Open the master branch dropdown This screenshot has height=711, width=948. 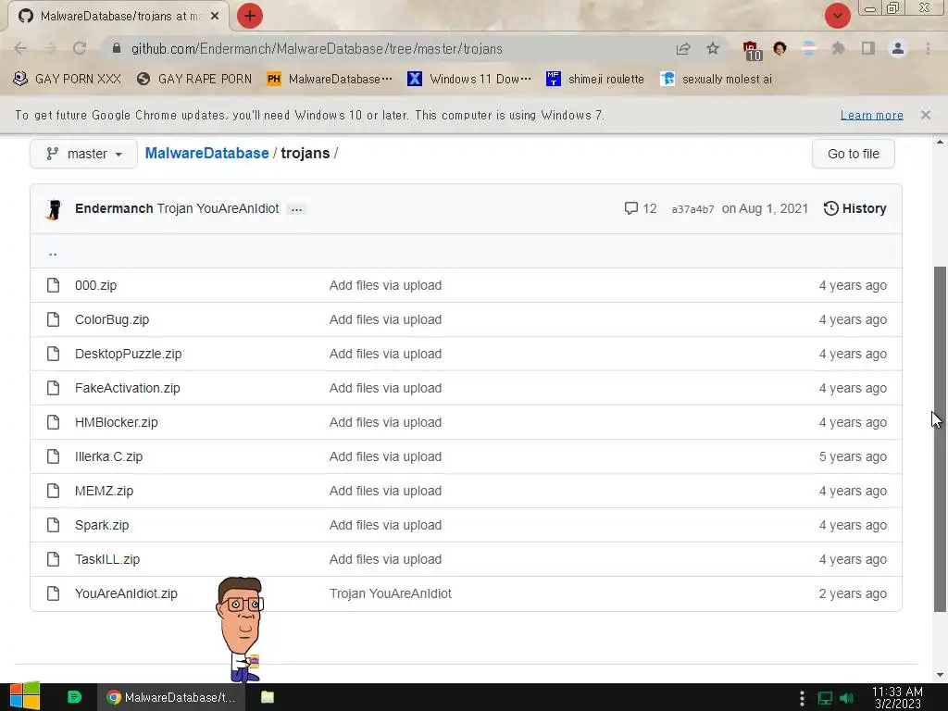click(83, 154)
